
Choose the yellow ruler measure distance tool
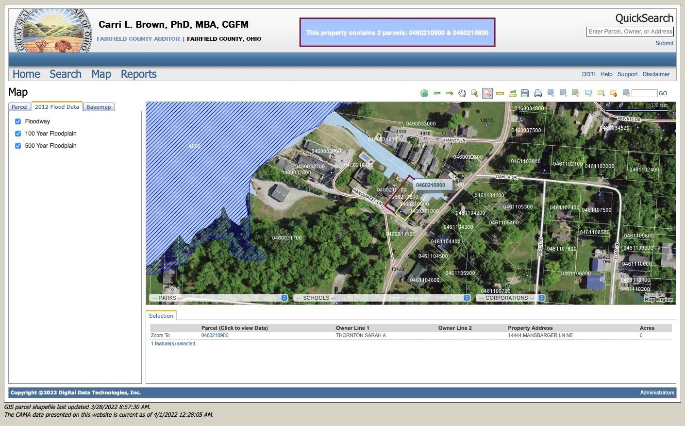[x=500, y=93]
